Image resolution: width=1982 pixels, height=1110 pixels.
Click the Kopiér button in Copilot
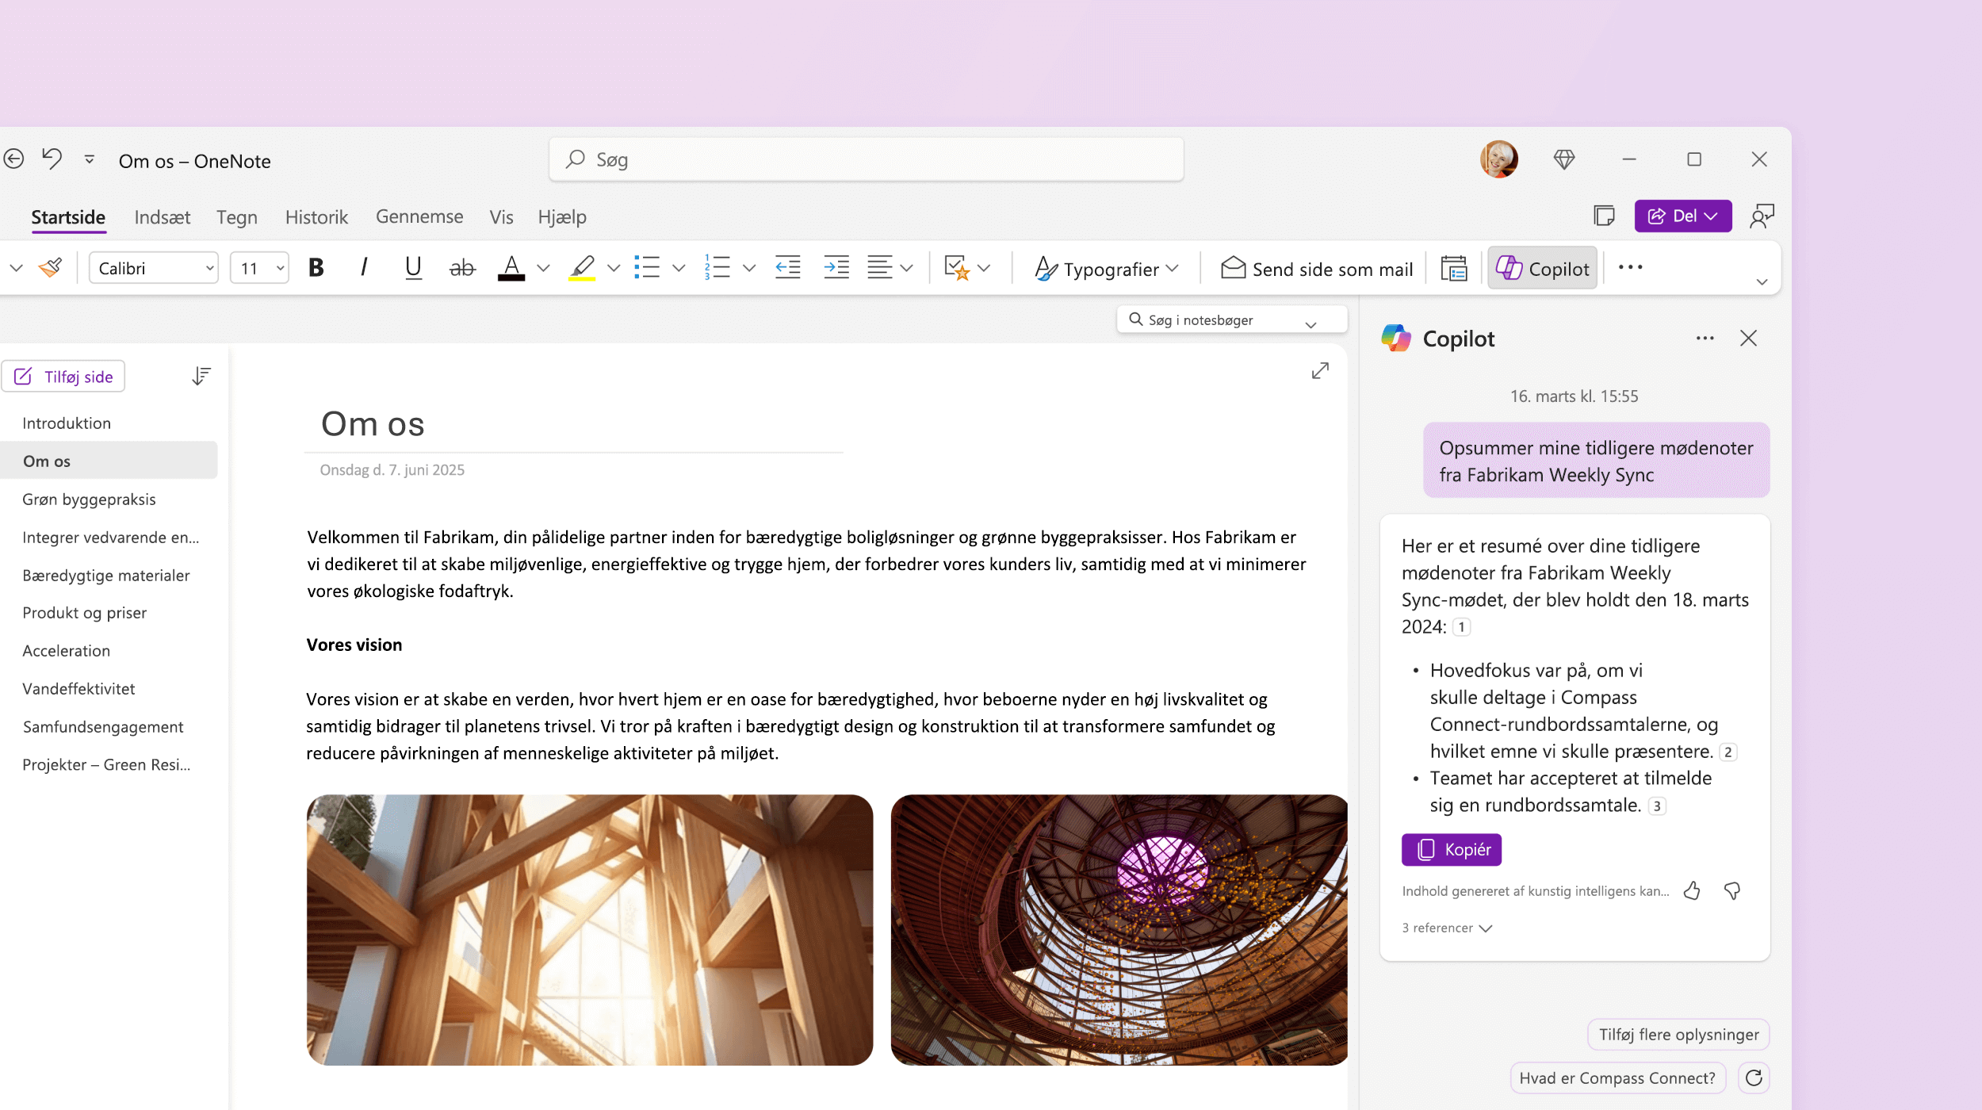pyautogui.click(x=1452, y=848)
